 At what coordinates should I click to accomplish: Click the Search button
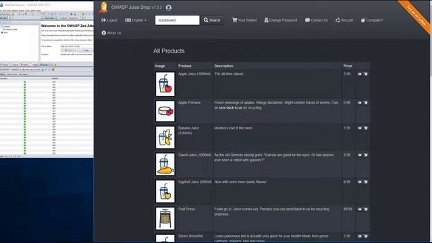coord(212,20)
